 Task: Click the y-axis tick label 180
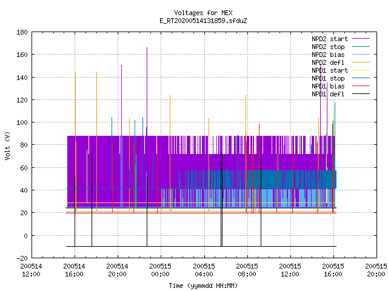22,32
